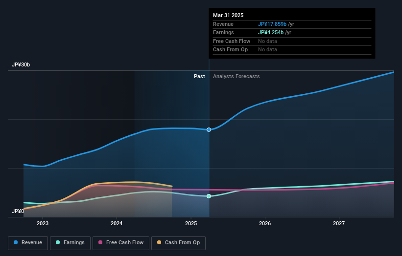Select the revenue data point at Mar 2025

coord(209,129)
